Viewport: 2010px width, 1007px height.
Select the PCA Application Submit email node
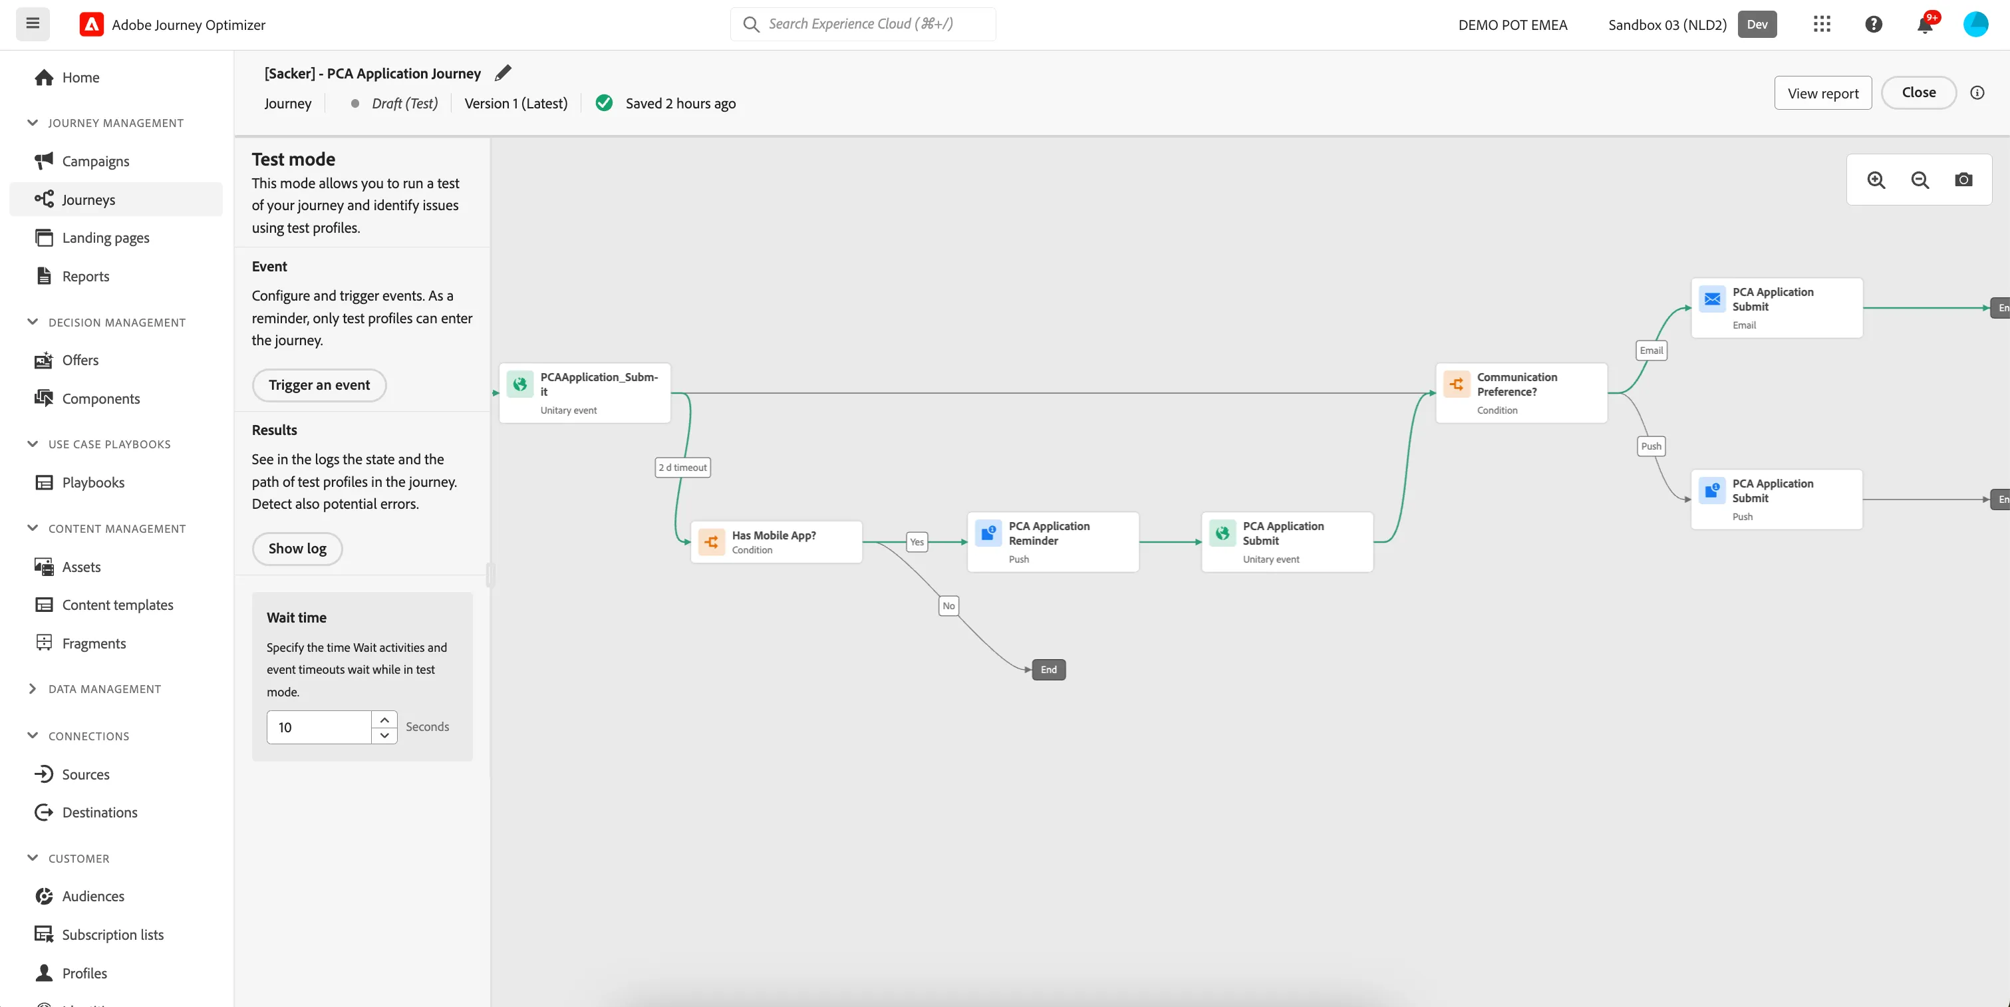[x=1777, y=308]
